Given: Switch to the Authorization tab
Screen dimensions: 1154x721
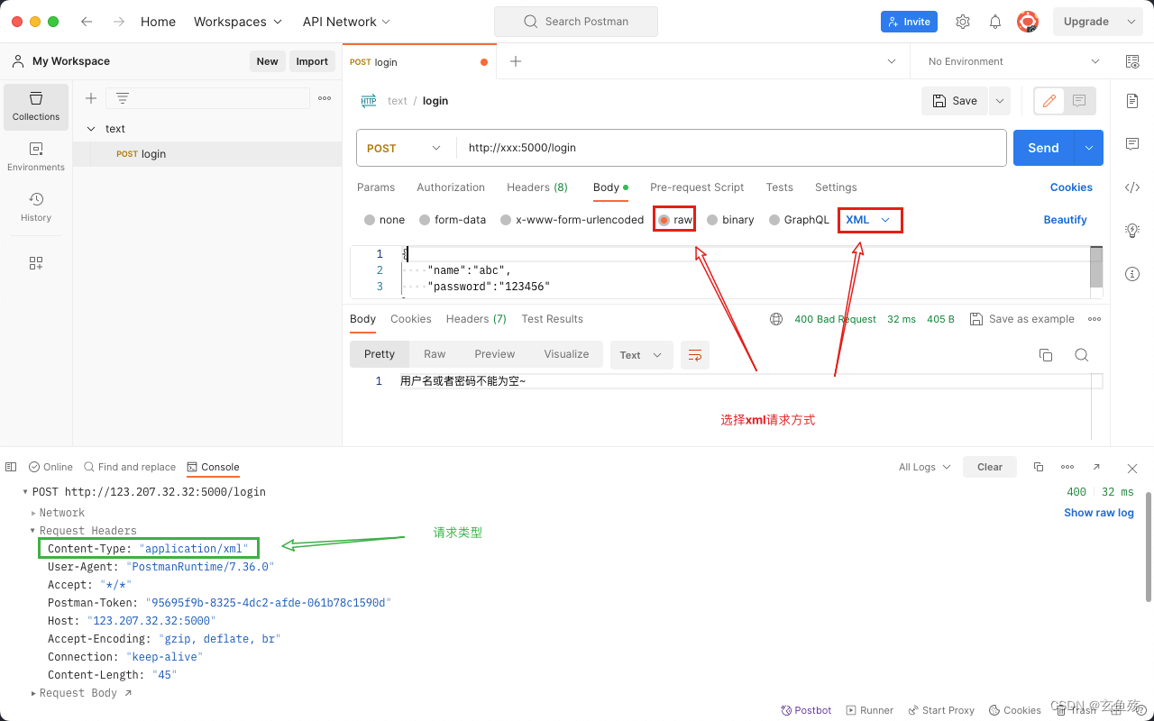Looking at the screenshot, I should pos(451,187).
